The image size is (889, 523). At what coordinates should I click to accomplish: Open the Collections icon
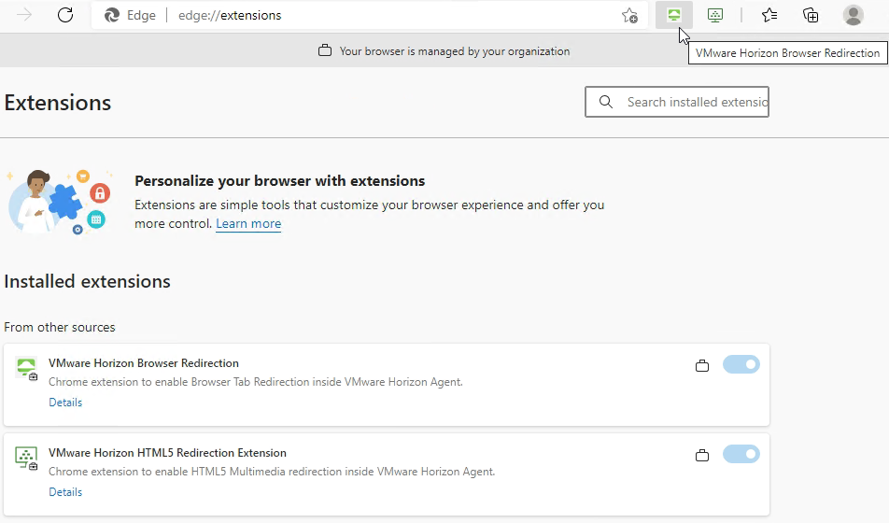811,15
